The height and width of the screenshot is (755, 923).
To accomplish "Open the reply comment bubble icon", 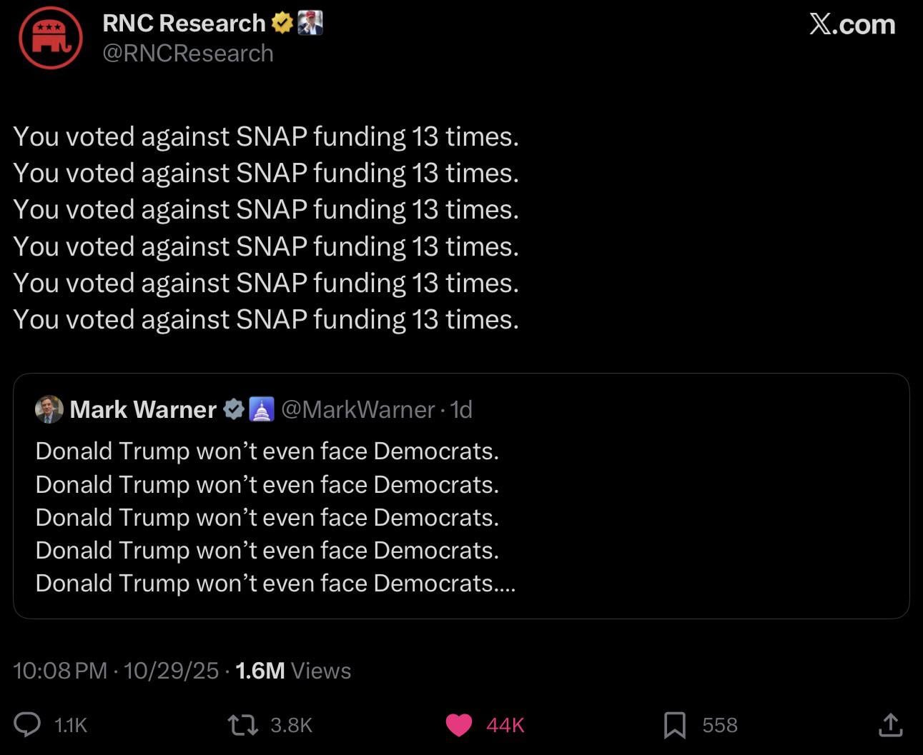I will tap(29, 724).
